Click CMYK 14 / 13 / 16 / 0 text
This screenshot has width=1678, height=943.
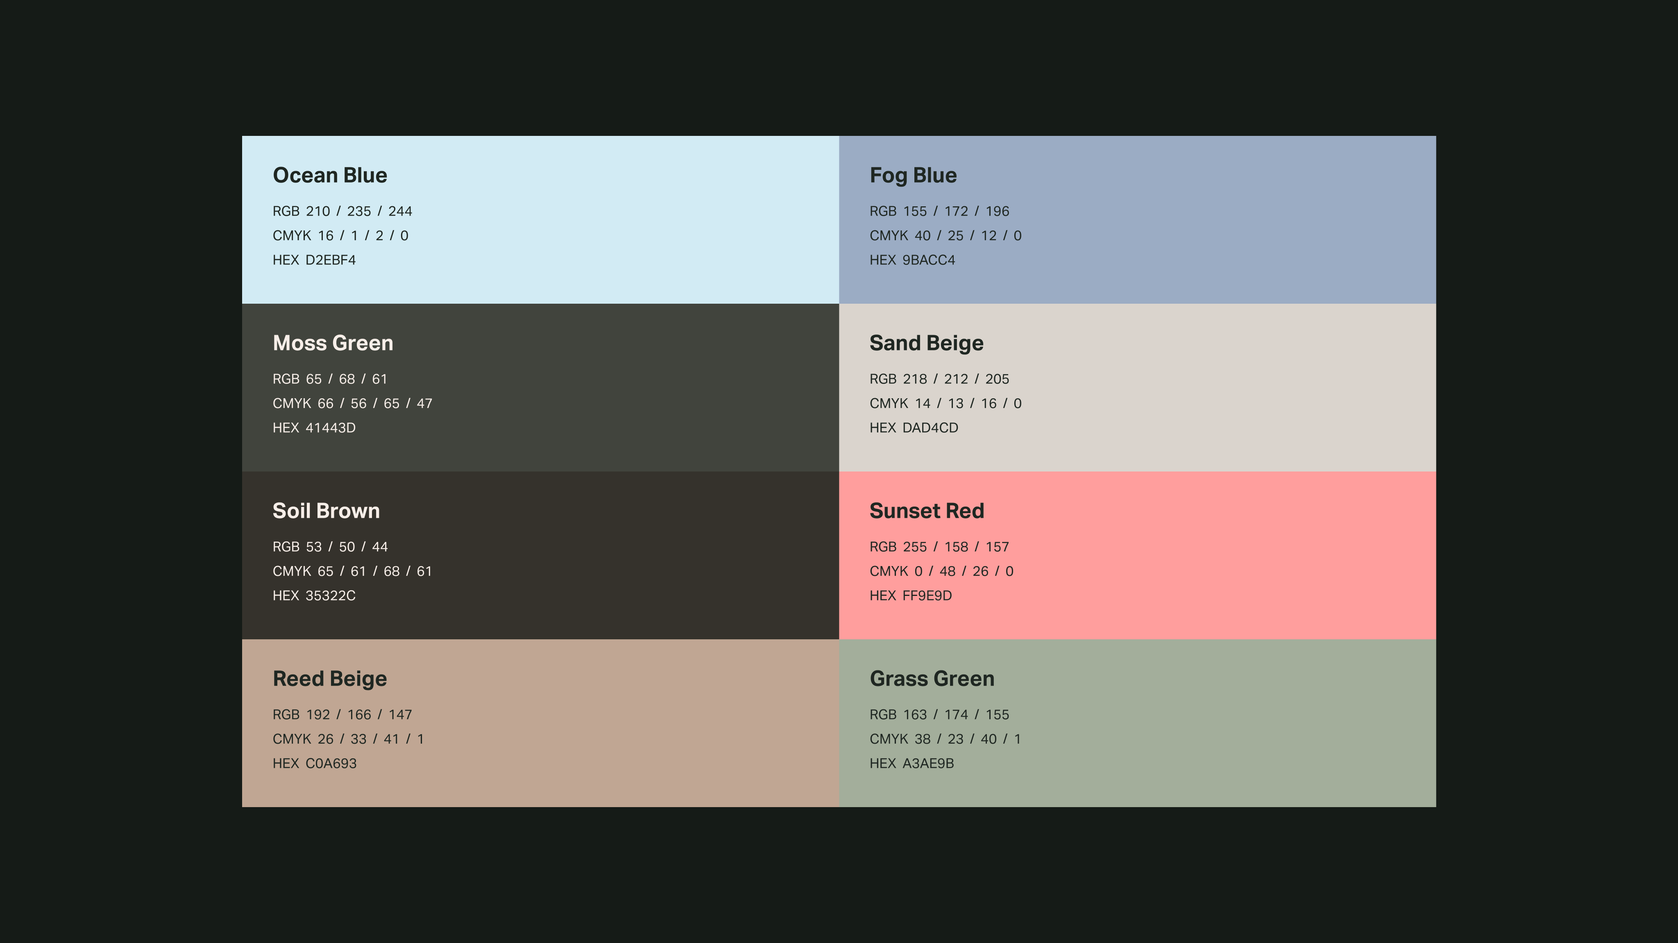[x=945, y=404]
